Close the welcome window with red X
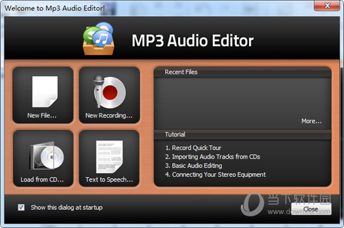 coord(327,6)
